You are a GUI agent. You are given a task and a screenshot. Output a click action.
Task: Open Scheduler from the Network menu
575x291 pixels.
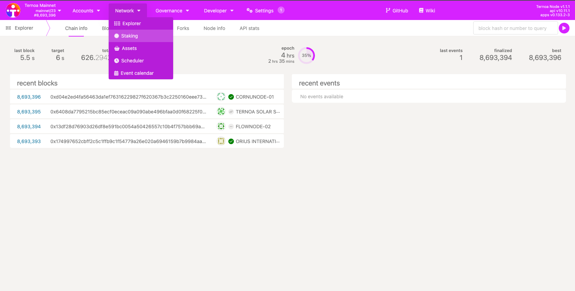(132, 61)
